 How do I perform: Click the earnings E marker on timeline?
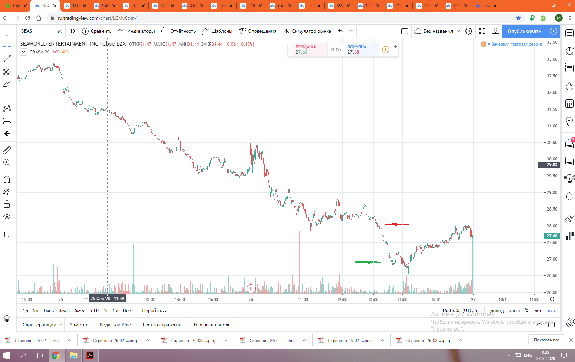click(251, 288)
